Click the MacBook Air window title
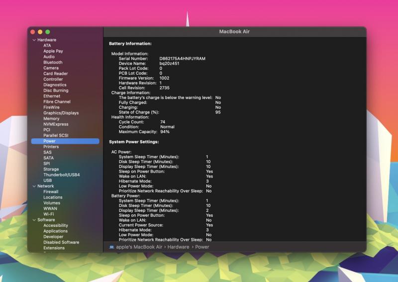Screen dimensions: 398x282 coord(234,32)
